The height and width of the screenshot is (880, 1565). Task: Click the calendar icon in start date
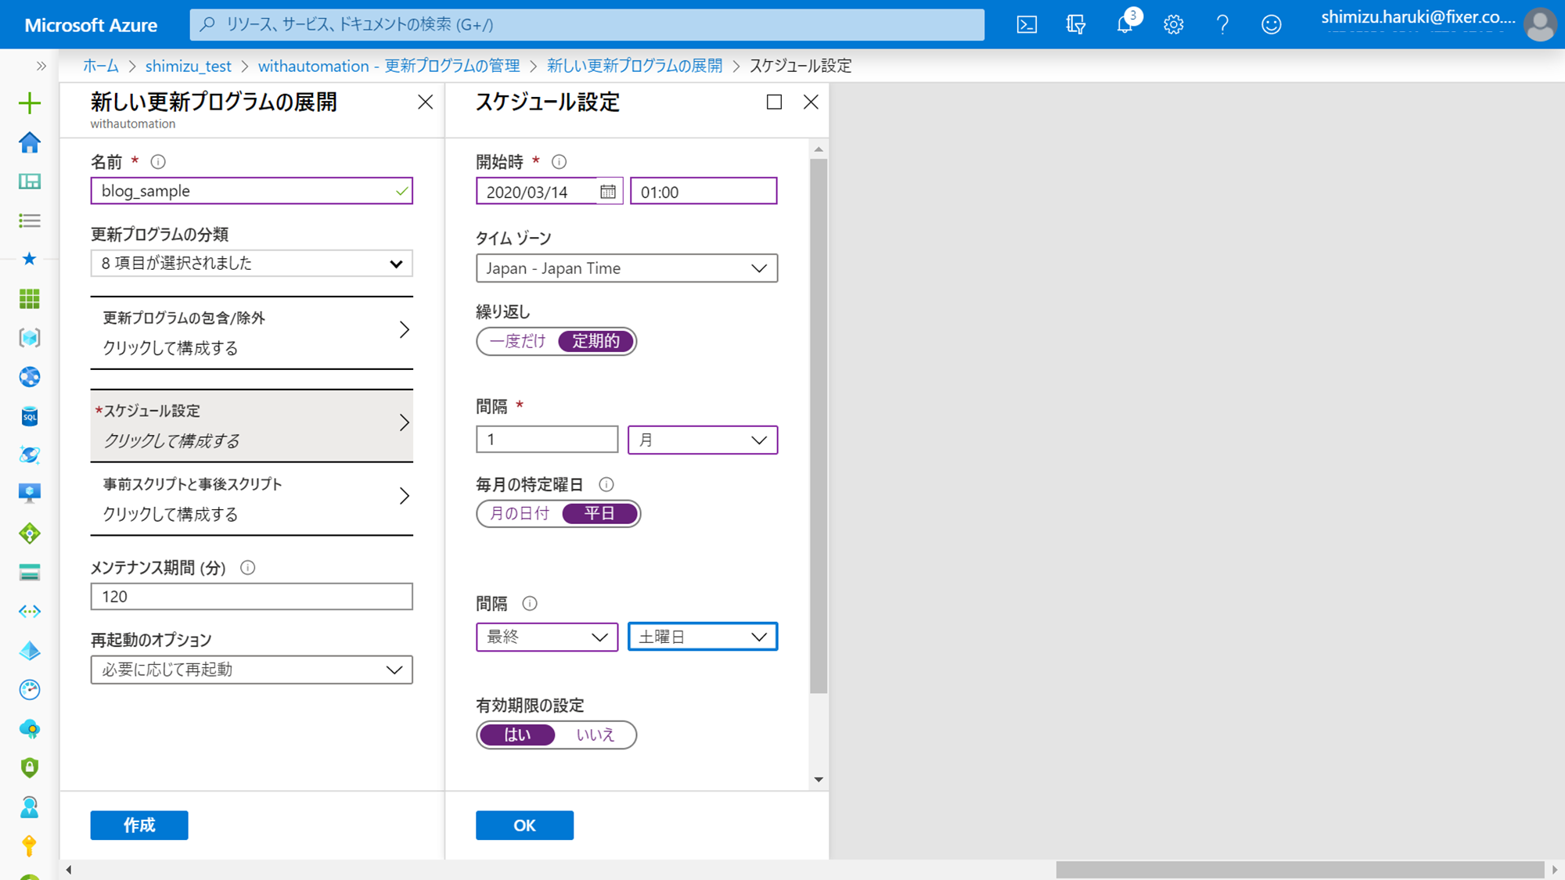pyautogui.click(x=608, y=192)
